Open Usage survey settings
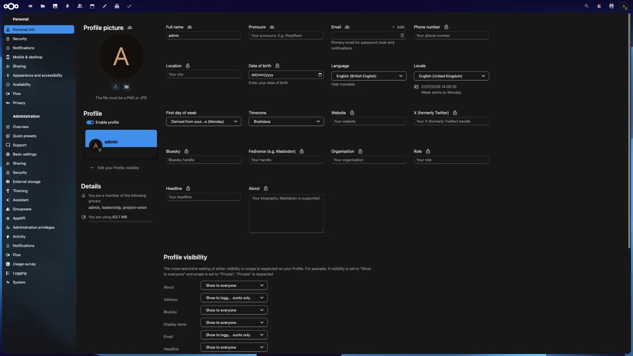The height and width of the screenshot is (356, 633). pos(39,264)
